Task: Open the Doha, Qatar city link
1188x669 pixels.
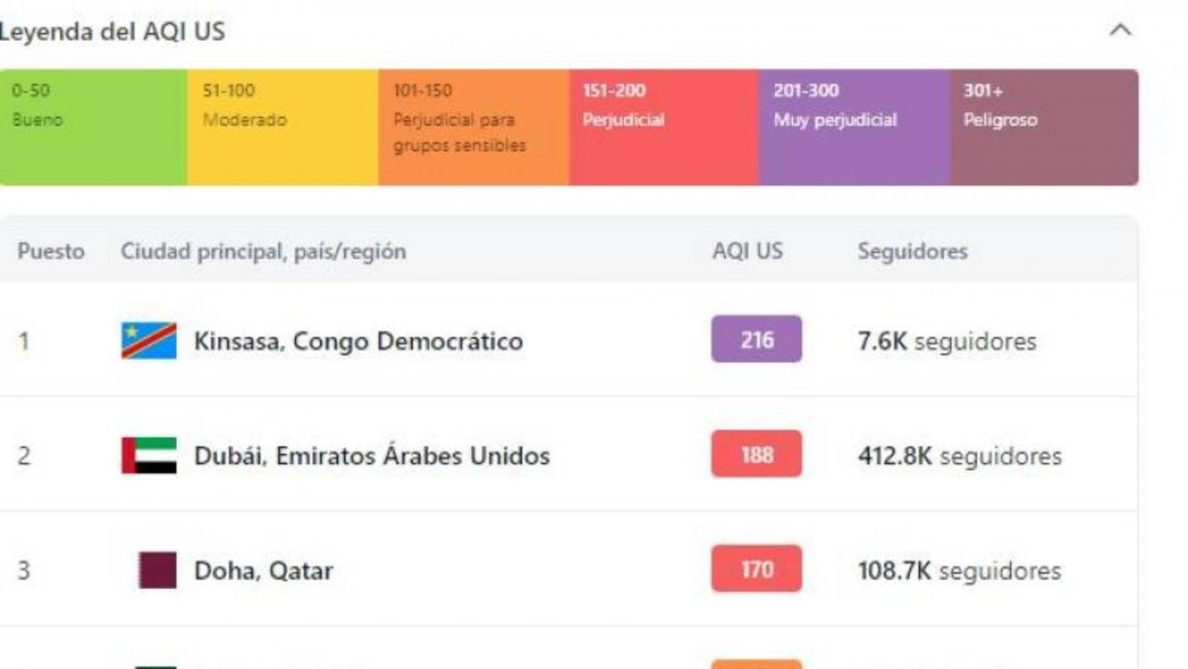Action: pos(263,571)
